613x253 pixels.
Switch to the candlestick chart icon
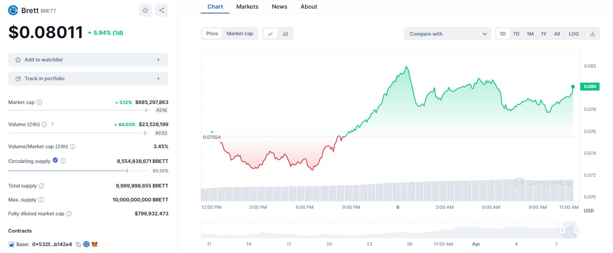(x=285, y=34)
